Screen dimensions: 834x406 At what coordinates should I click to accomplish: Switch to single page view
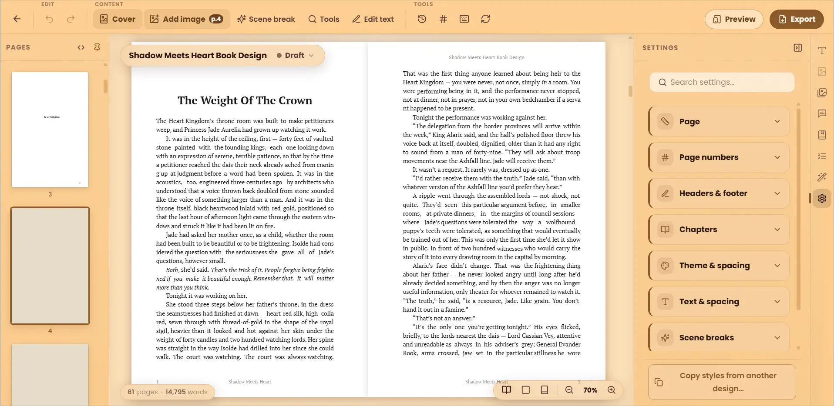526,390
